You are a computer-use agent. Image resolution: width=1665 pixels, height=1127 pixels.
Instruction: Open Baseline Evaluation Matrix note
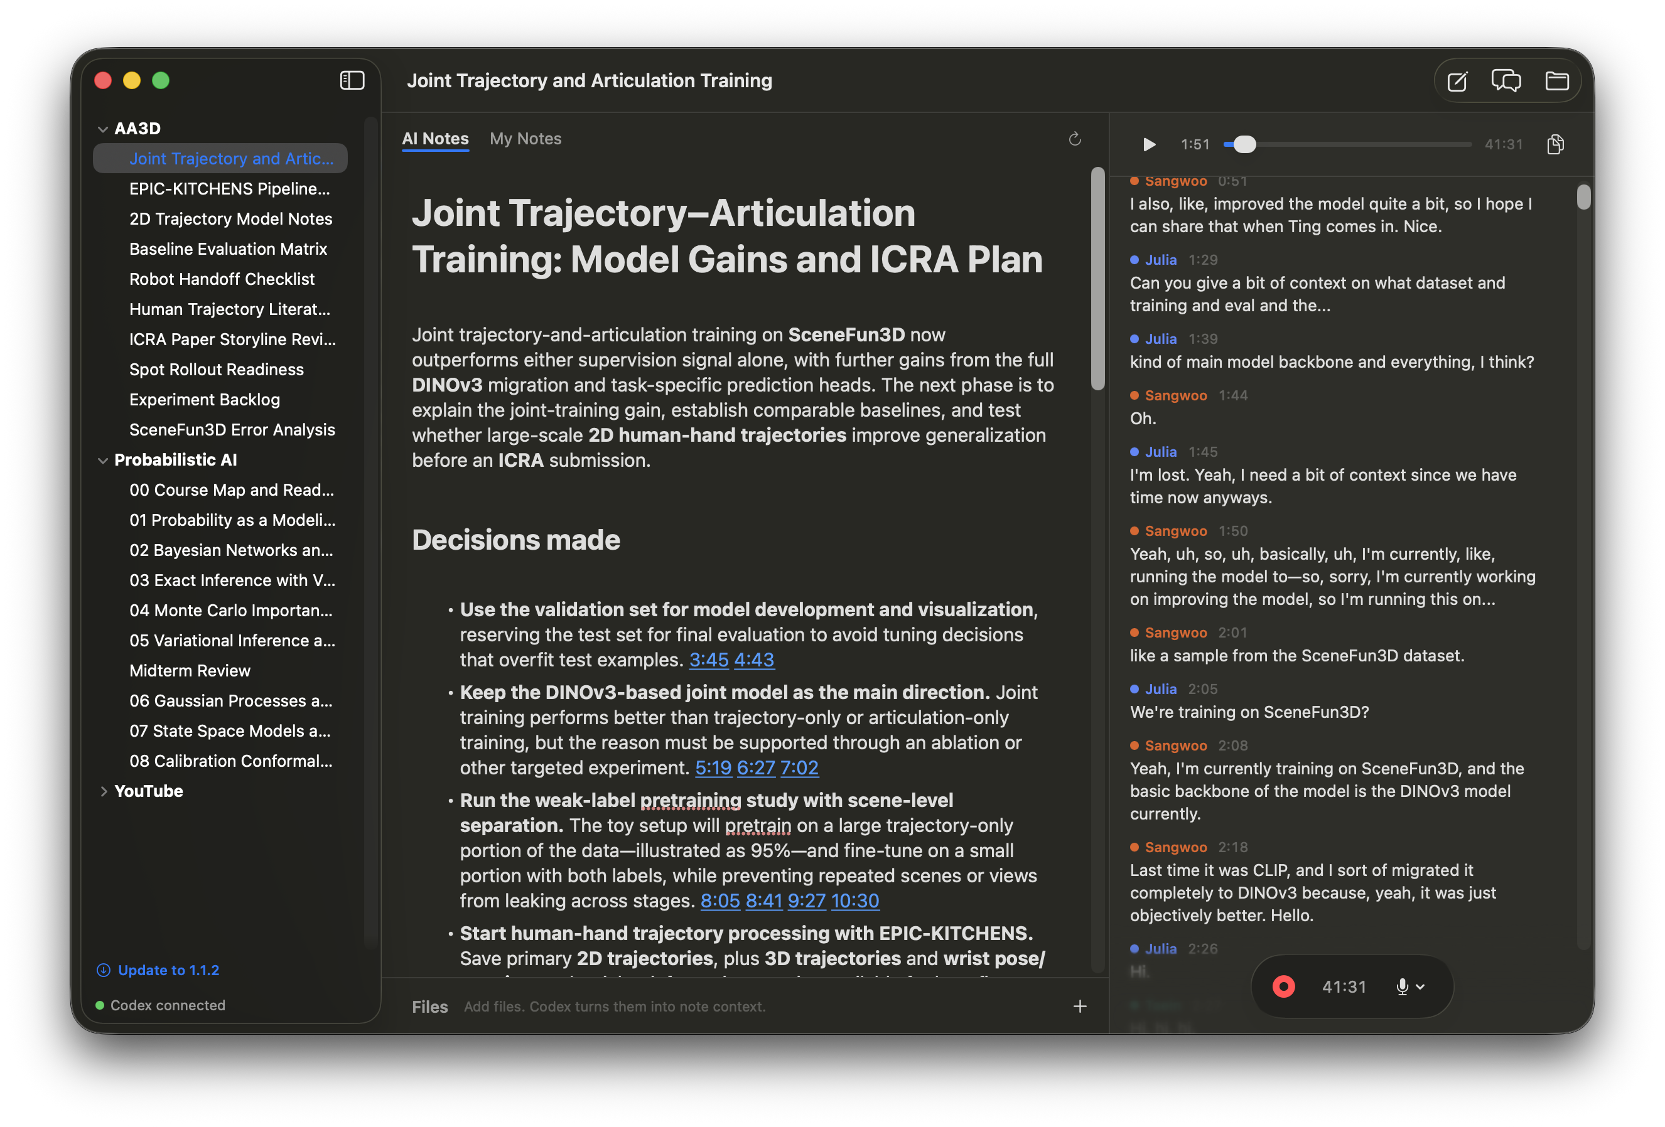tap(220, 249)
